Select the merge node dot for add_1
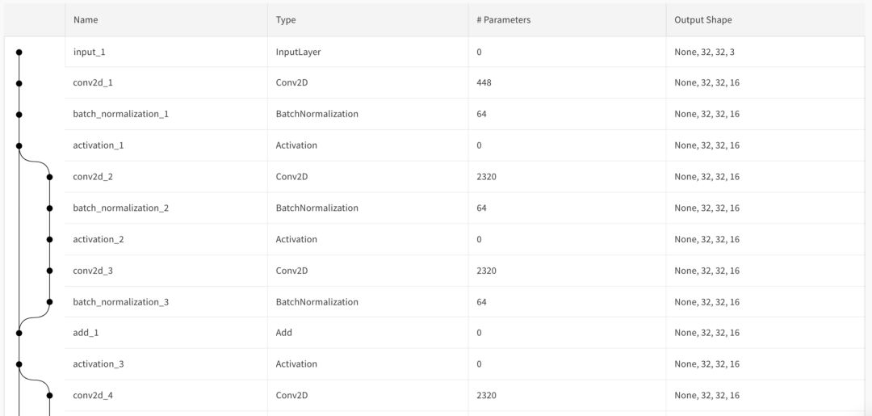 click(x=19, y=333)
